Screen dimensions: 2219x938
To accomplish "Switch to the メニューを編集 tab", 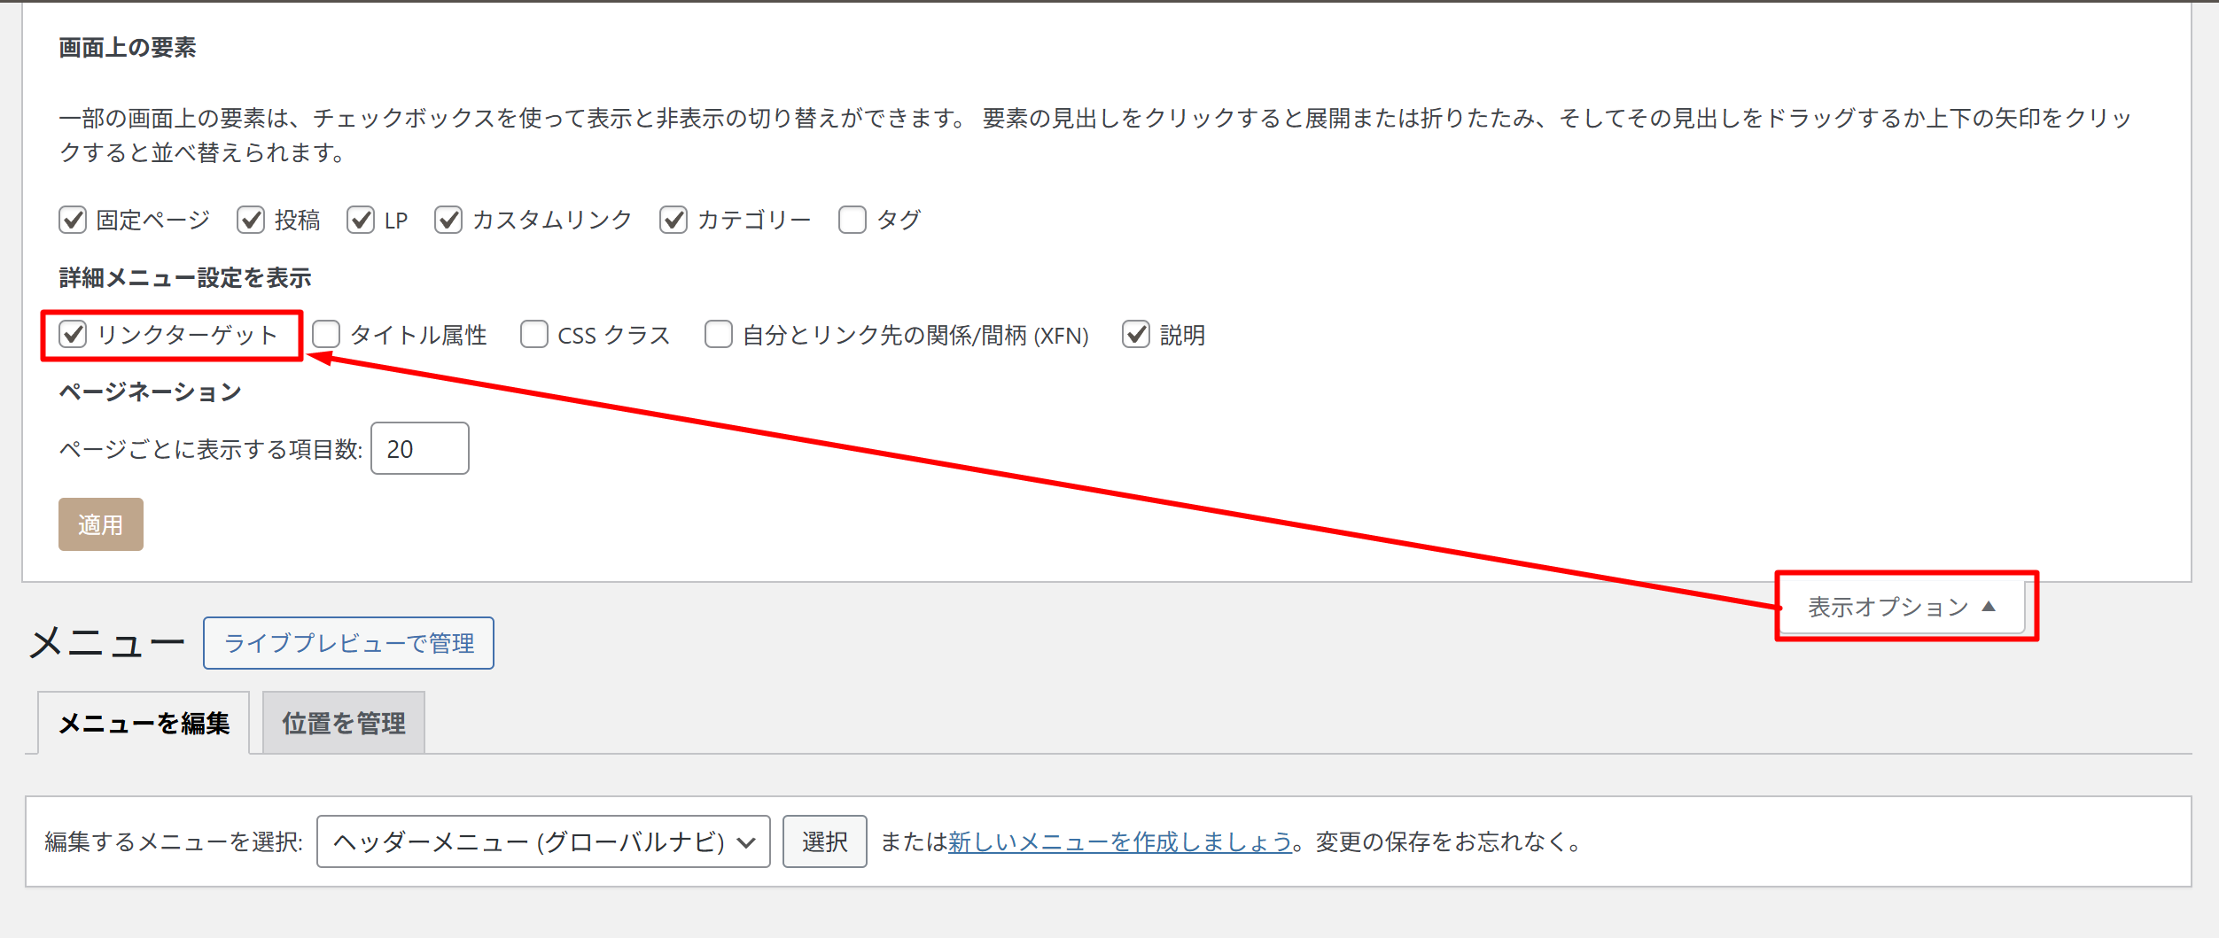I will pyautogui.click(x=144, y=724).
